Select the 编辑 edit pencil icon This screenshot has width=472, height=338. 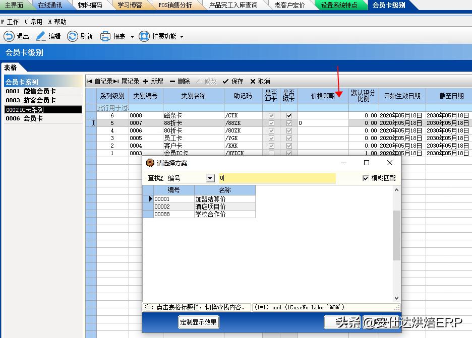click(41, 36)
